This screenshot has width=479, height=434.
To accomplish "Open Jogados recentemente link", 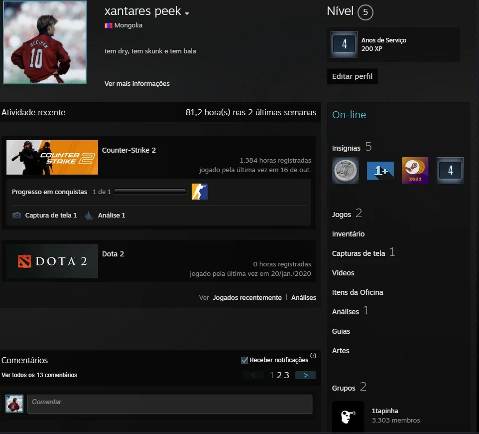I will pos(247,297).
